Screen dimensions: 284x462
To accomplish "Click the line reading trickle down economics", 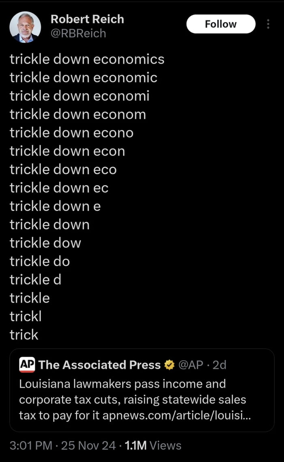I will pos(87,59).
